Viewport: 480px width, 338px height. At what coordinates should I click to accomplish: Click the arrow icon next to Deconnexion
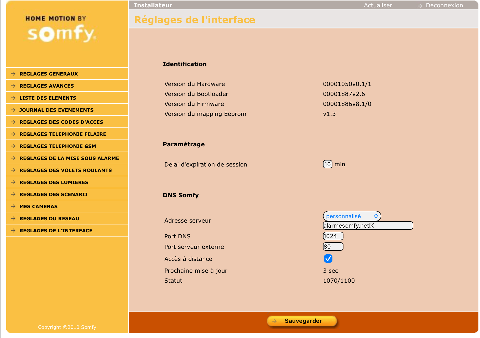pos(420,6)
